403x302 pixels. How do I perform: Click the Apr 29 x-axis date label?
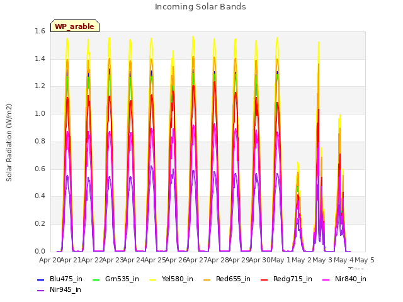[x=239, y=260]
